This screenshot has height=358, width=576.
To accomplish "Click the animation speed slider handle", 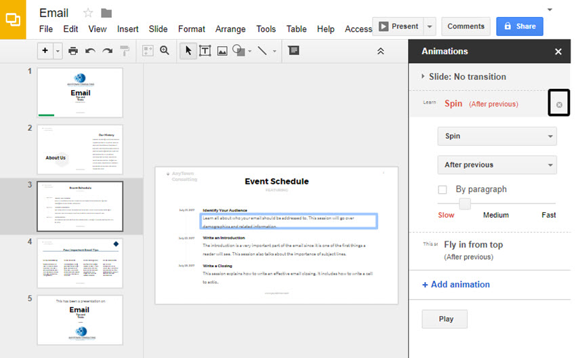I will (x=465, y=203).
